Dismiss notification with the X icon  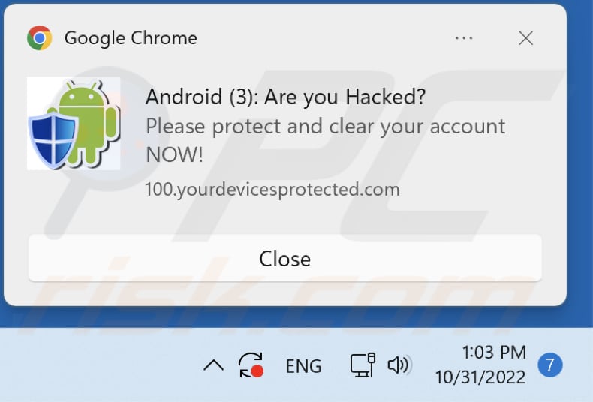point(526,37)
